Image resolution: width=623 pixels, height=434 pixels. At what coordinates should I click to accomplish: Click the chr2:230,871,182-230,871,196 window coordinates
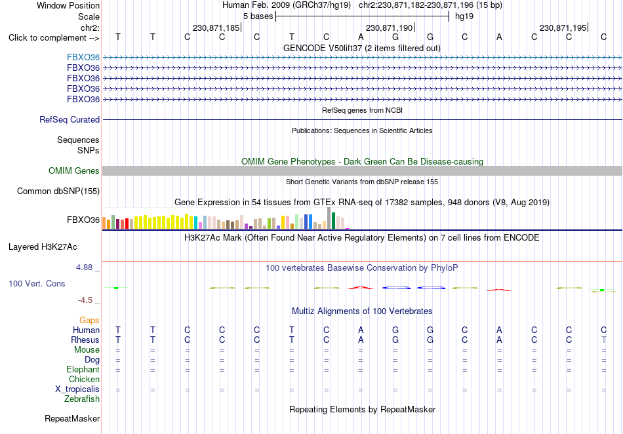(x=430, y=5)
